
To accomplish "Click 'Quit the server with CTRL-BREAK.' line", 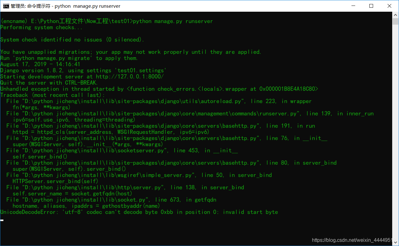I will pos(49,83).
